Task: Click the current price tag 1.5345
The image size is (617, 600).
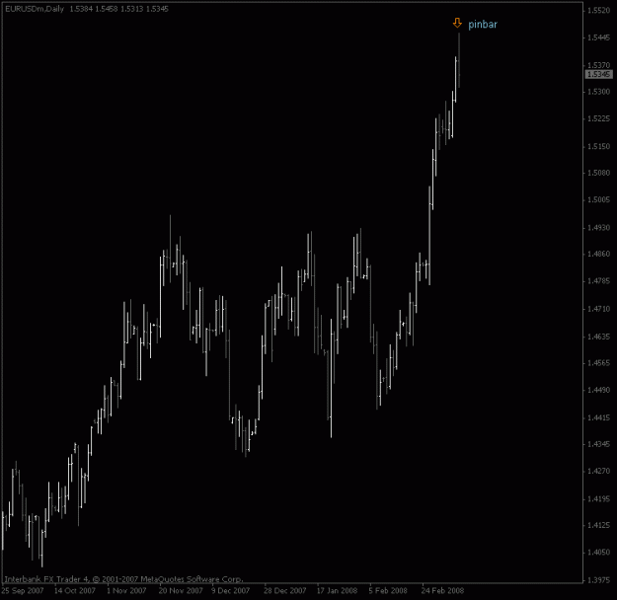Action: coord(598,74)
